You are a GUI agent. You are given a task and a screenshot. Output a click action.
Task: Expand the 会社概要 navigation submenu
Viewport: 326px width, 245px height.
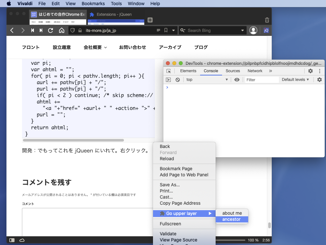click(x=95, y=47)
